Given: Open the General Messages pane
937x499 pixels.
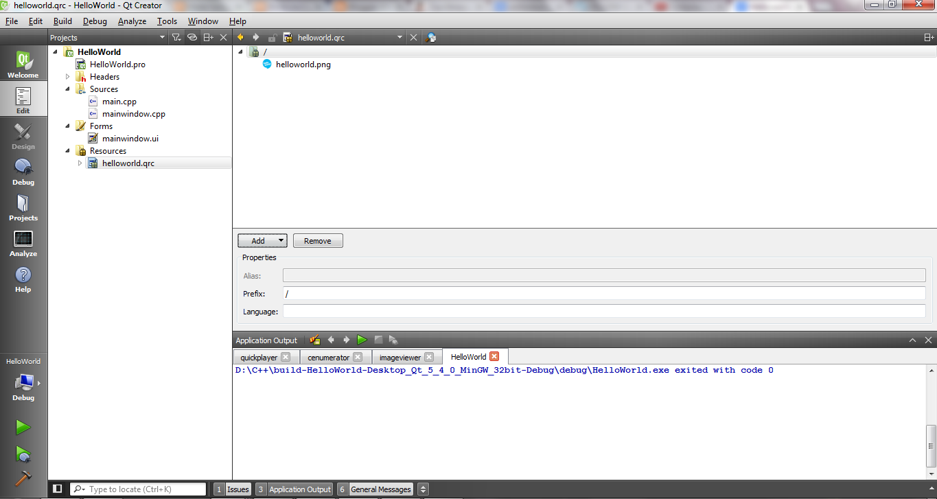Looking at the screenshot, I should pos(380,489).
